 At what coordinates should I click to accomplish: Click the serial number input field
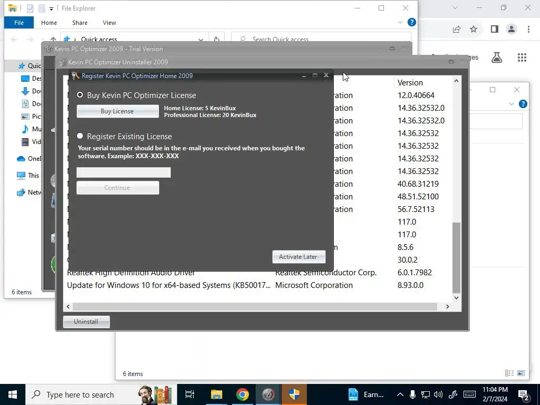123,172
